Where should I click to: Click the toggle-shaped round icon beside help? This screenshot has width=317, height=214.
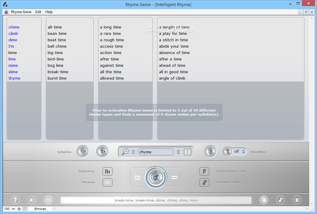click(32, 200)
